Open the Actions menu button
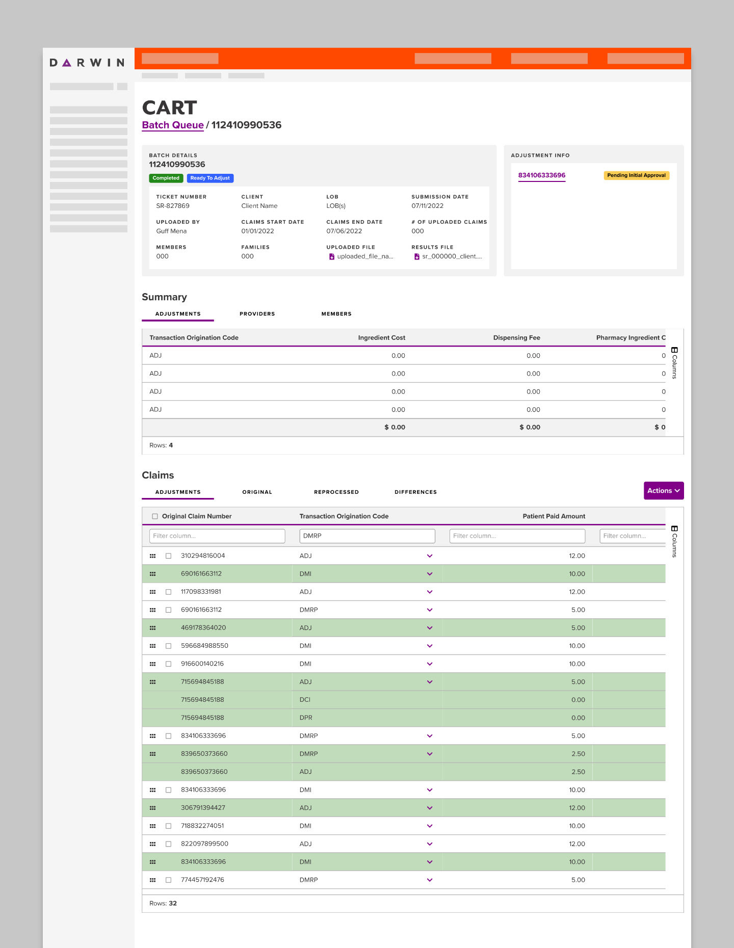The width and height of the screenshot is (734, 948). [664, 491]
